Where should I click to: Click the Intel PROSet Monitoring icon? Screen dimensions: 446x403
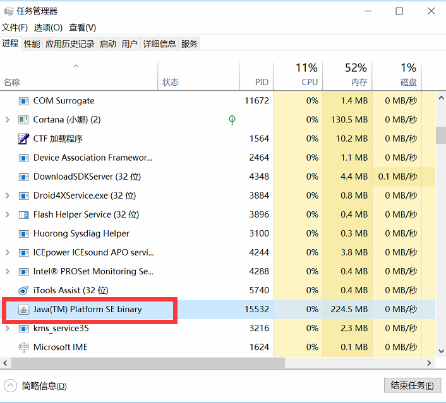pos(23,272)
